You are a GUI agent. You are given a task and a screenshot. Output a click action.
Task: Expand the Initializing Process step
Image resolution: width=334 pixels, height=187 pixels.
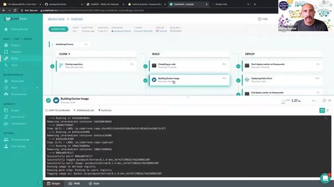(x=69, y=44)
